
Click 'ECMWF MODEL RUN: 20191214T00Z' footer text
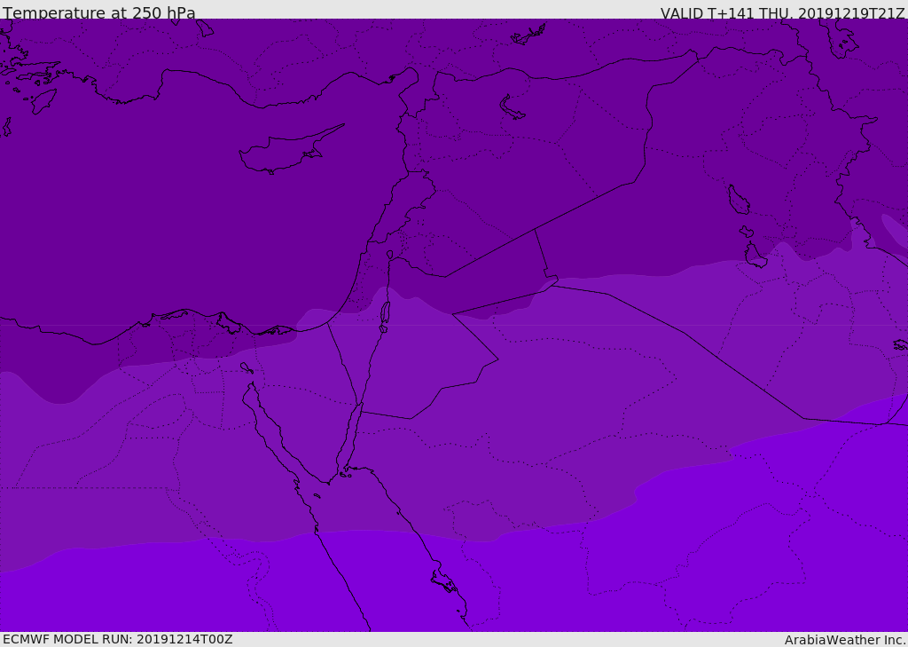(118, 639)
